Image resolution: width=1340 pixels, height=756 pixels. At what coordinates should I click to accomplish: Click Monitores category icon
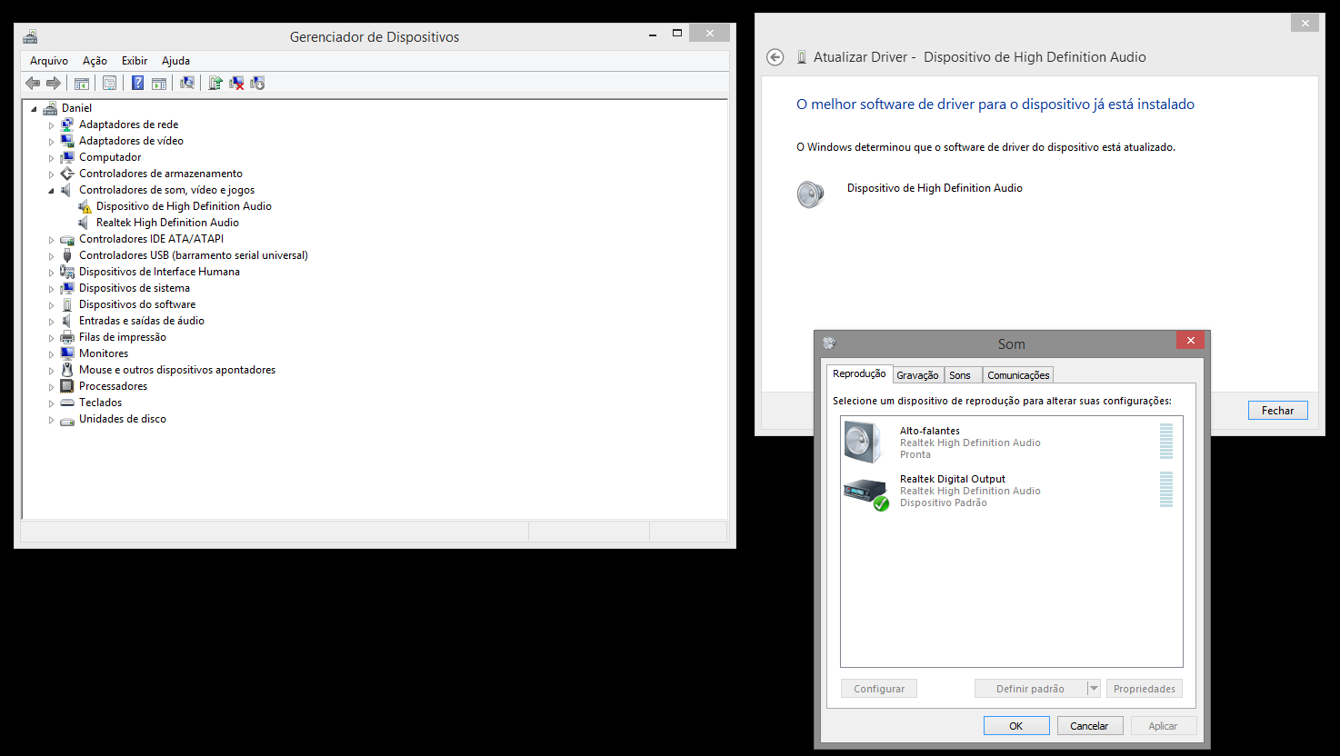67,353
